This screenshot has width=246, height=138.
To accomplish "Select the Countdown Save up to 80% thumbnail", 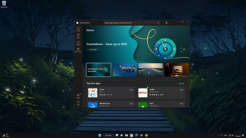I will pyautogui.click(x=98, y=70).
